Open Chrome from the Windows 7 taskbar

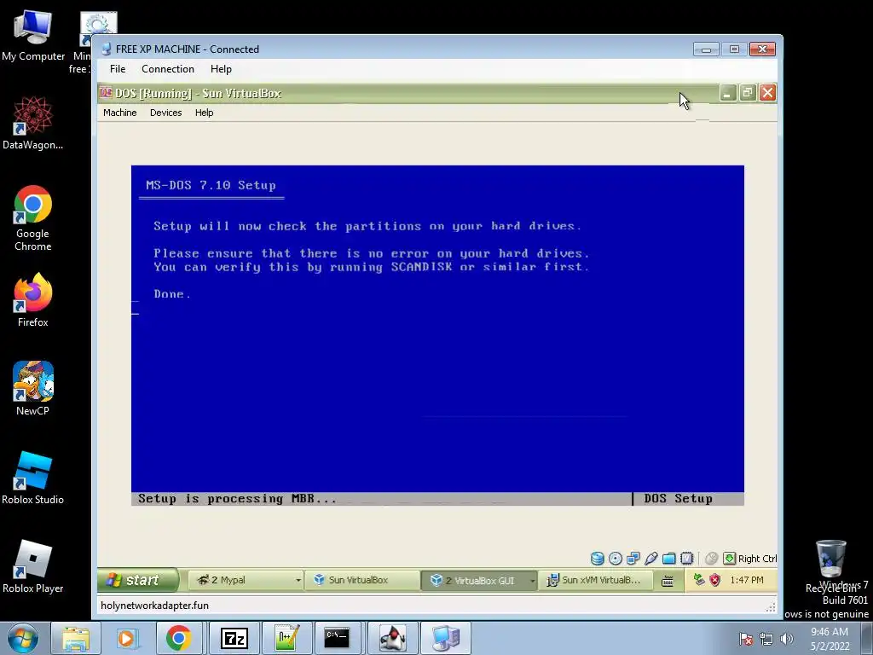(178, 638)
